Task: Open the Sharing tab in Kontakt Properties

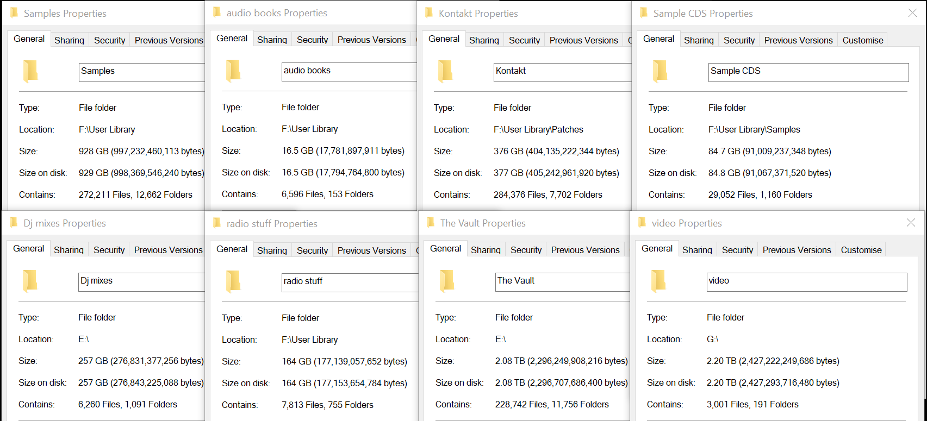Action: tap(484, 40)
